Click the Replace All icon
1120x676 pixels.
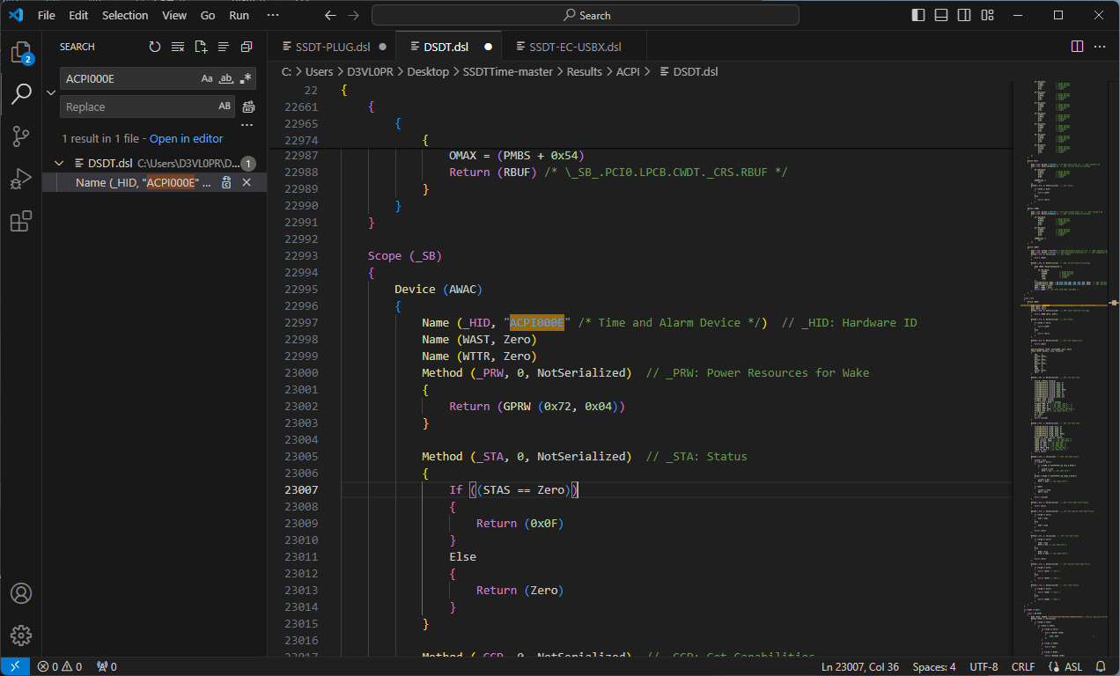[248, 107]
